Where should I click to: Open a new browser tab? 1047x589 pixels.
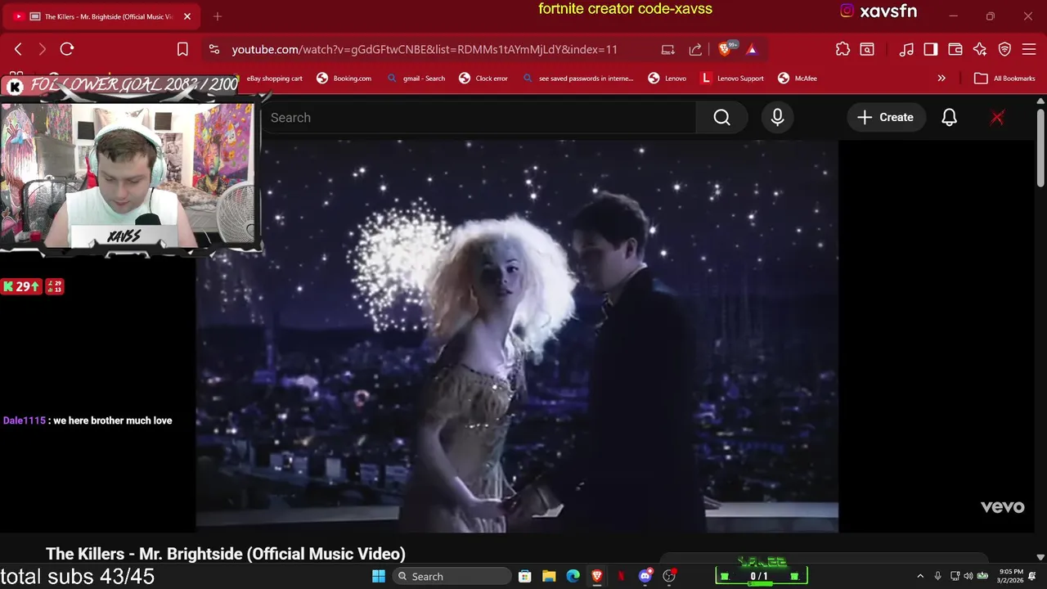pyautogui.click(x=218, y=16)
